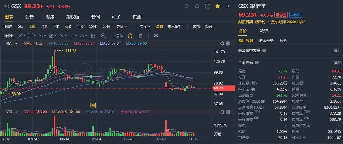The height and width of the screenshot is (144, 343).
Task: Switch to the 期权链 tab
Action: tap(73, 17)
